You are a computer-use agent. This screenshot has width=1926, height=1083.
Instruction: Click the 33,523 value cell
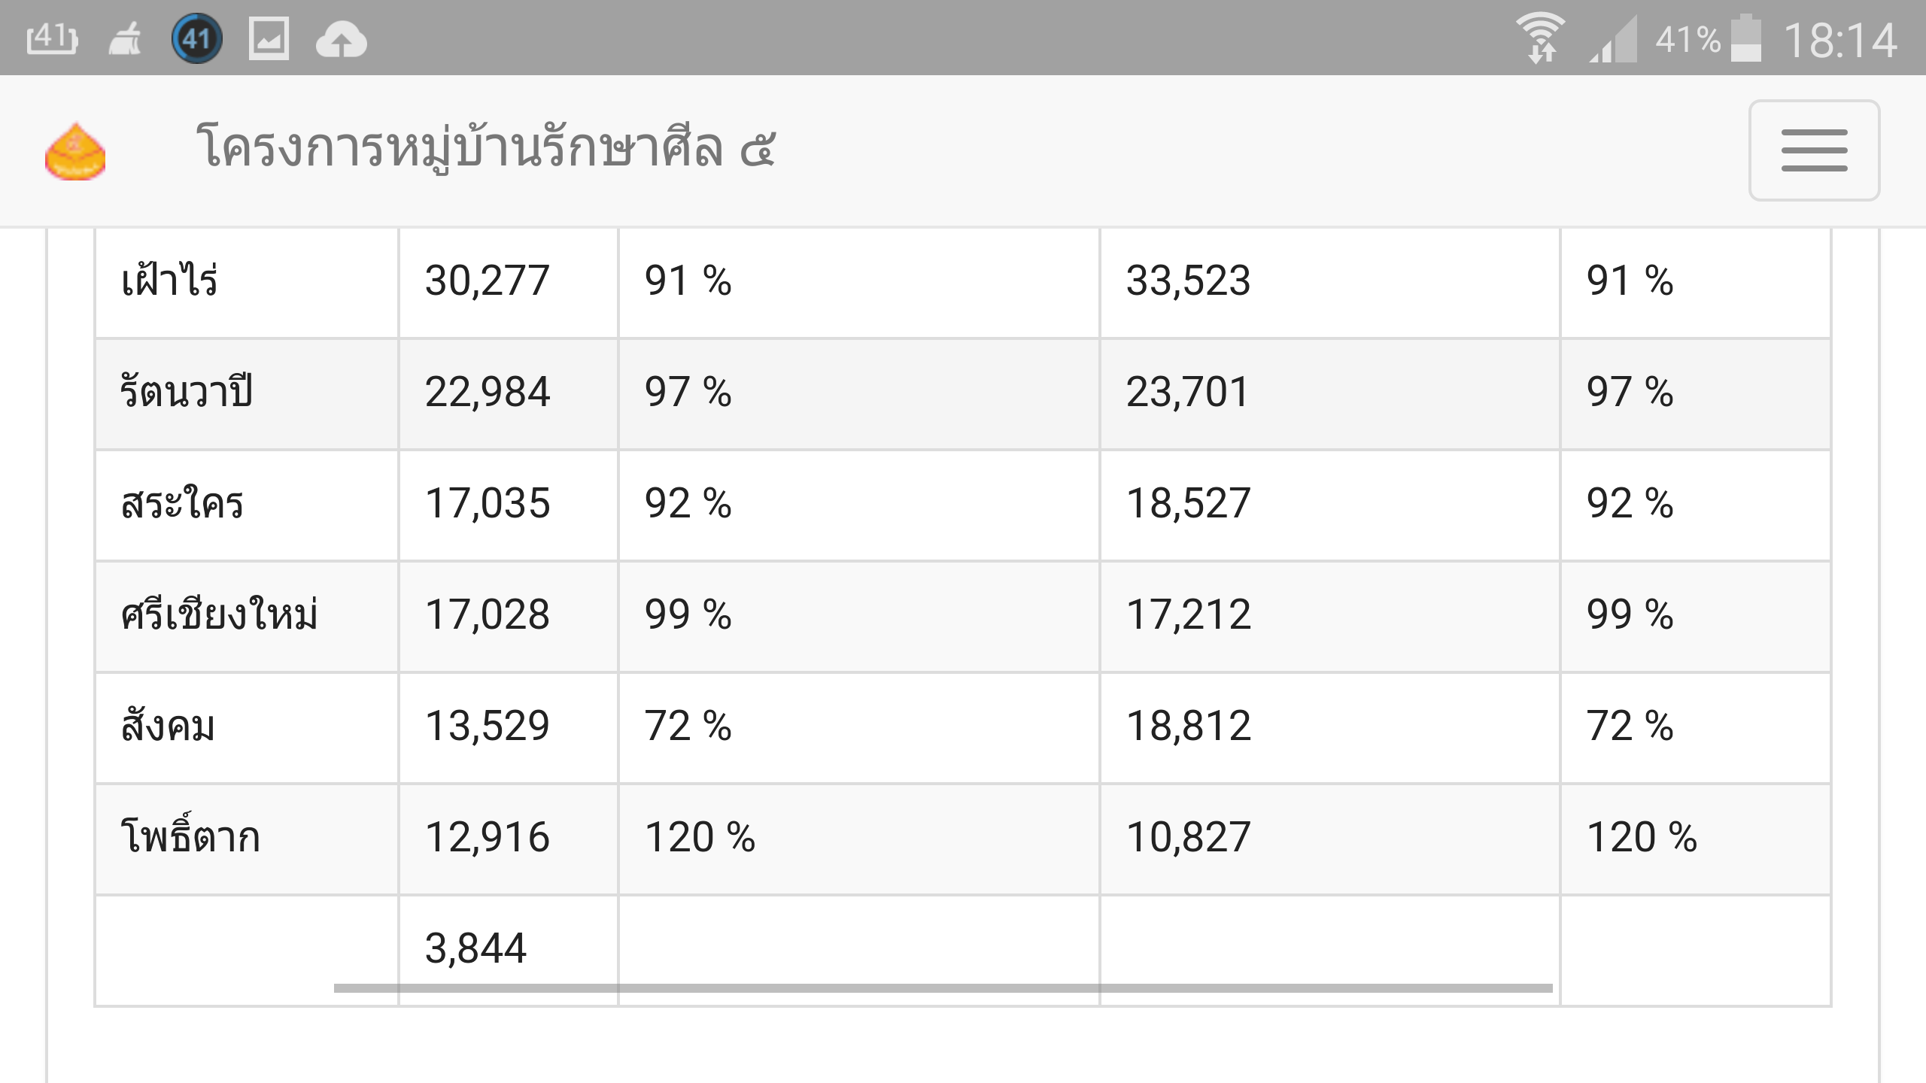click(x=1329, y=282)
